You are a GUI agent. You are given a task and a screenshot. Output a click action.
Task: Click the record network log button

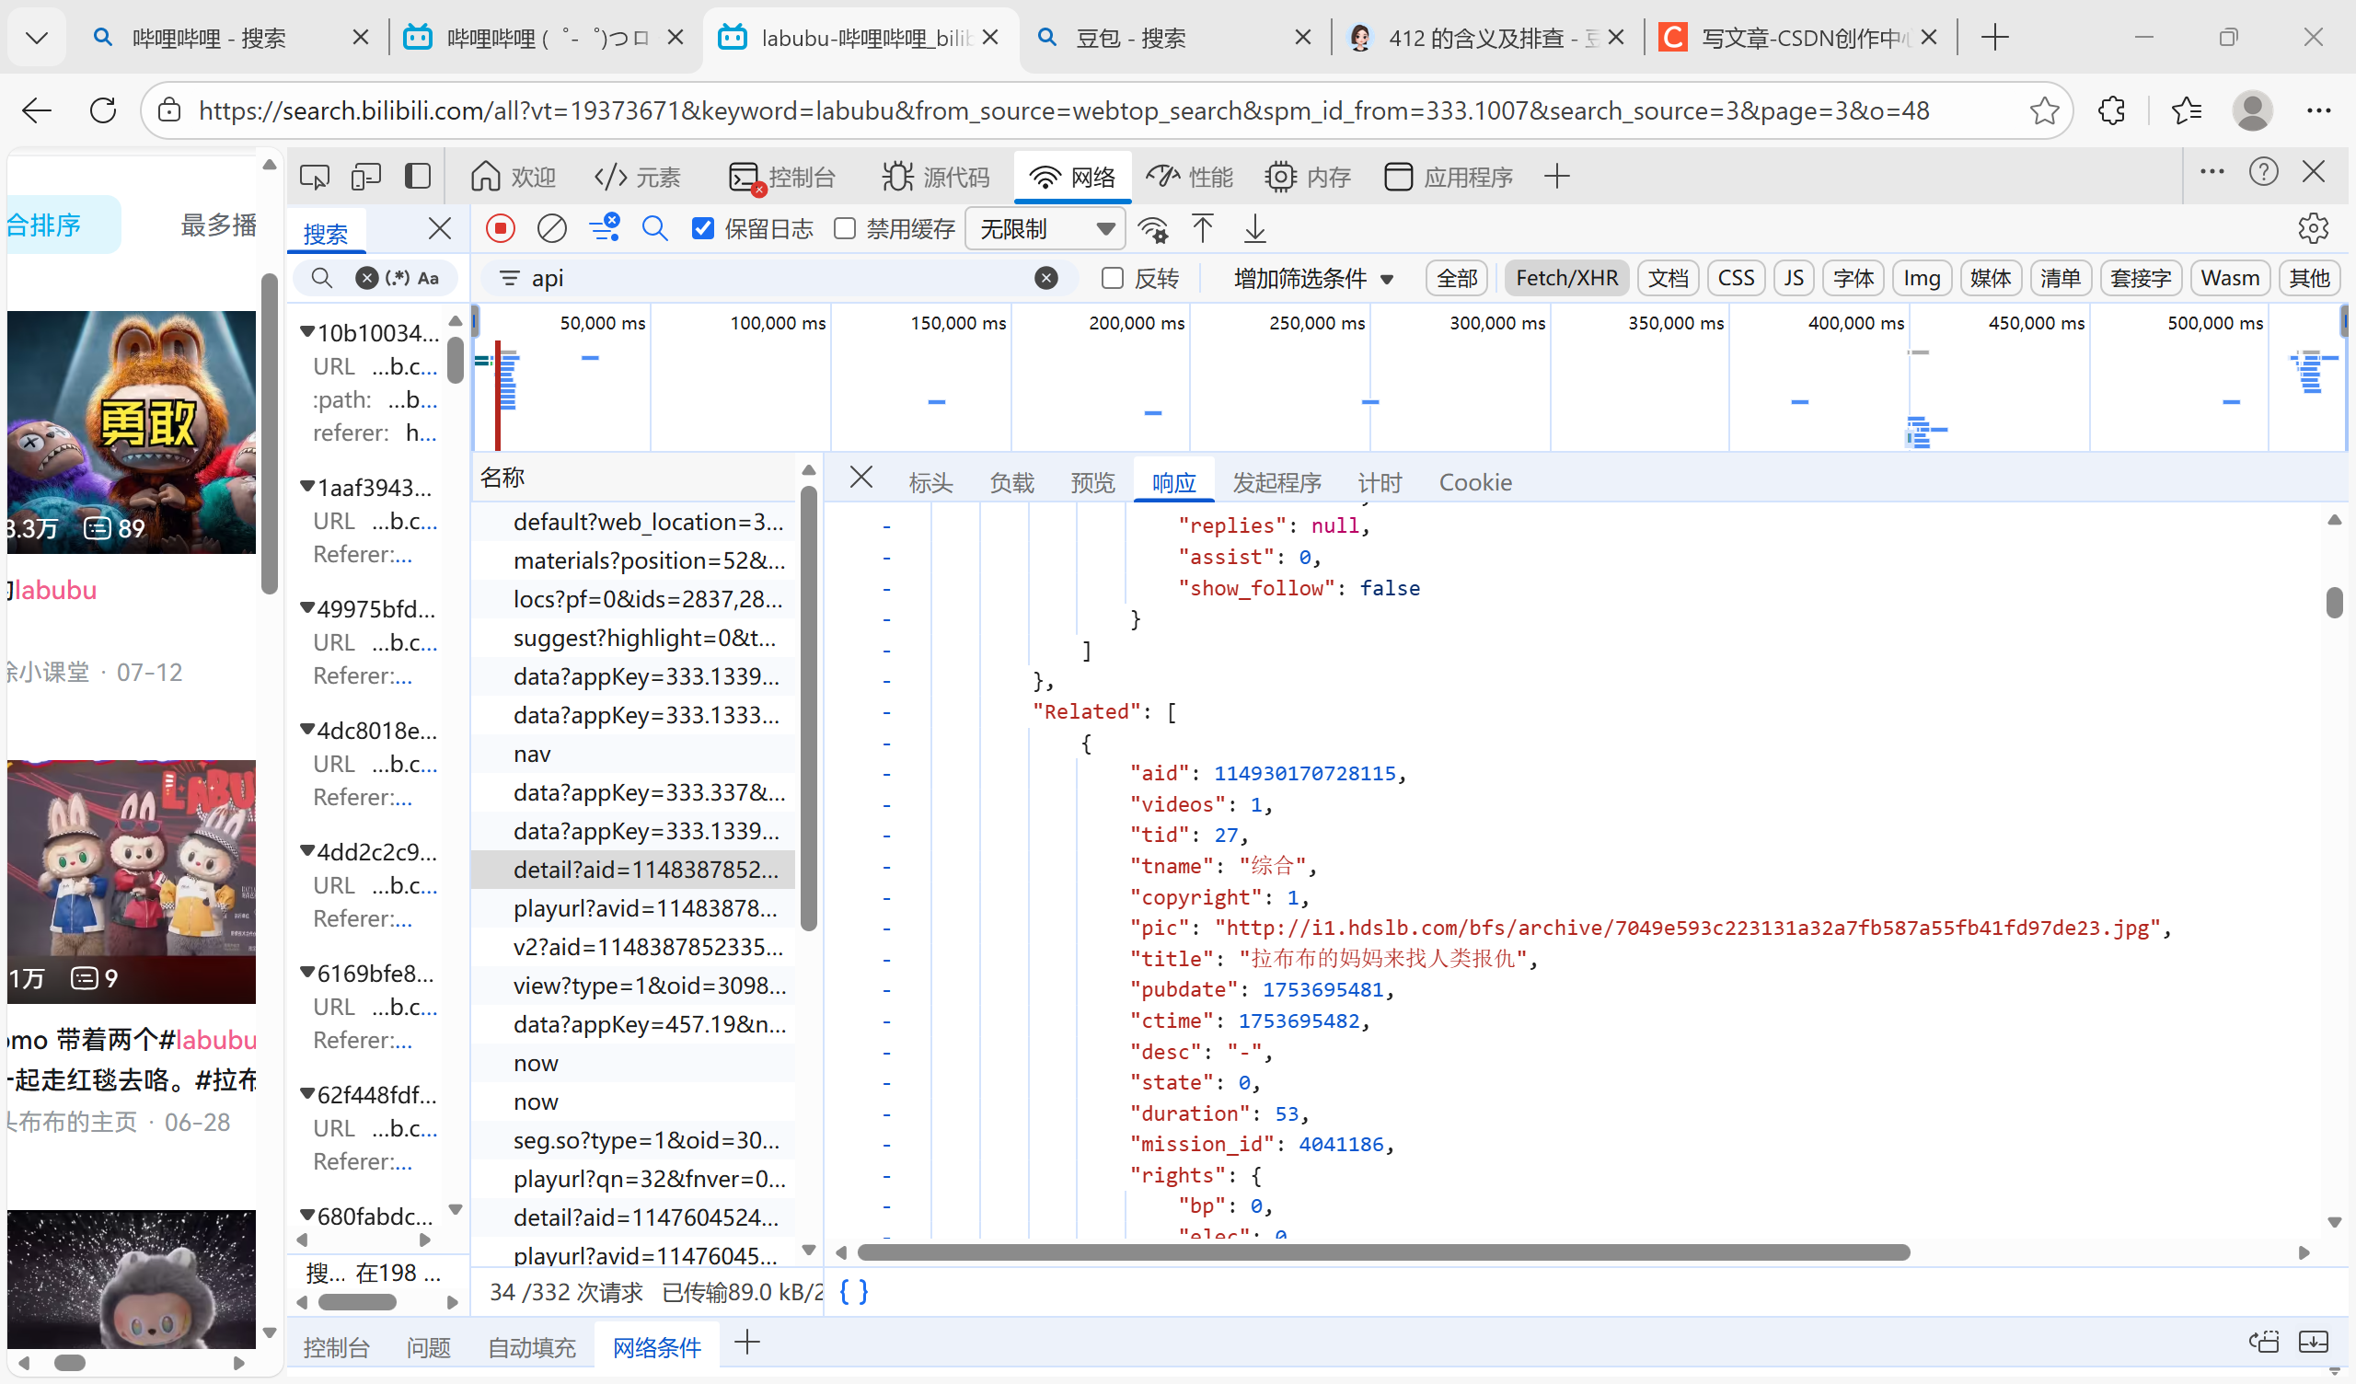pyautogui.click(x=500, y=229)
